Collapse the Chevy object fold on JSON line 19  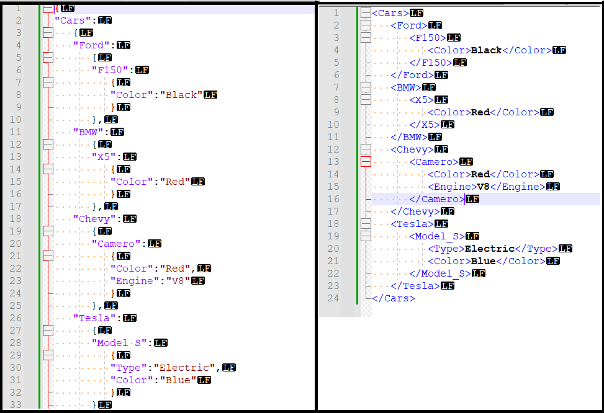48,231
